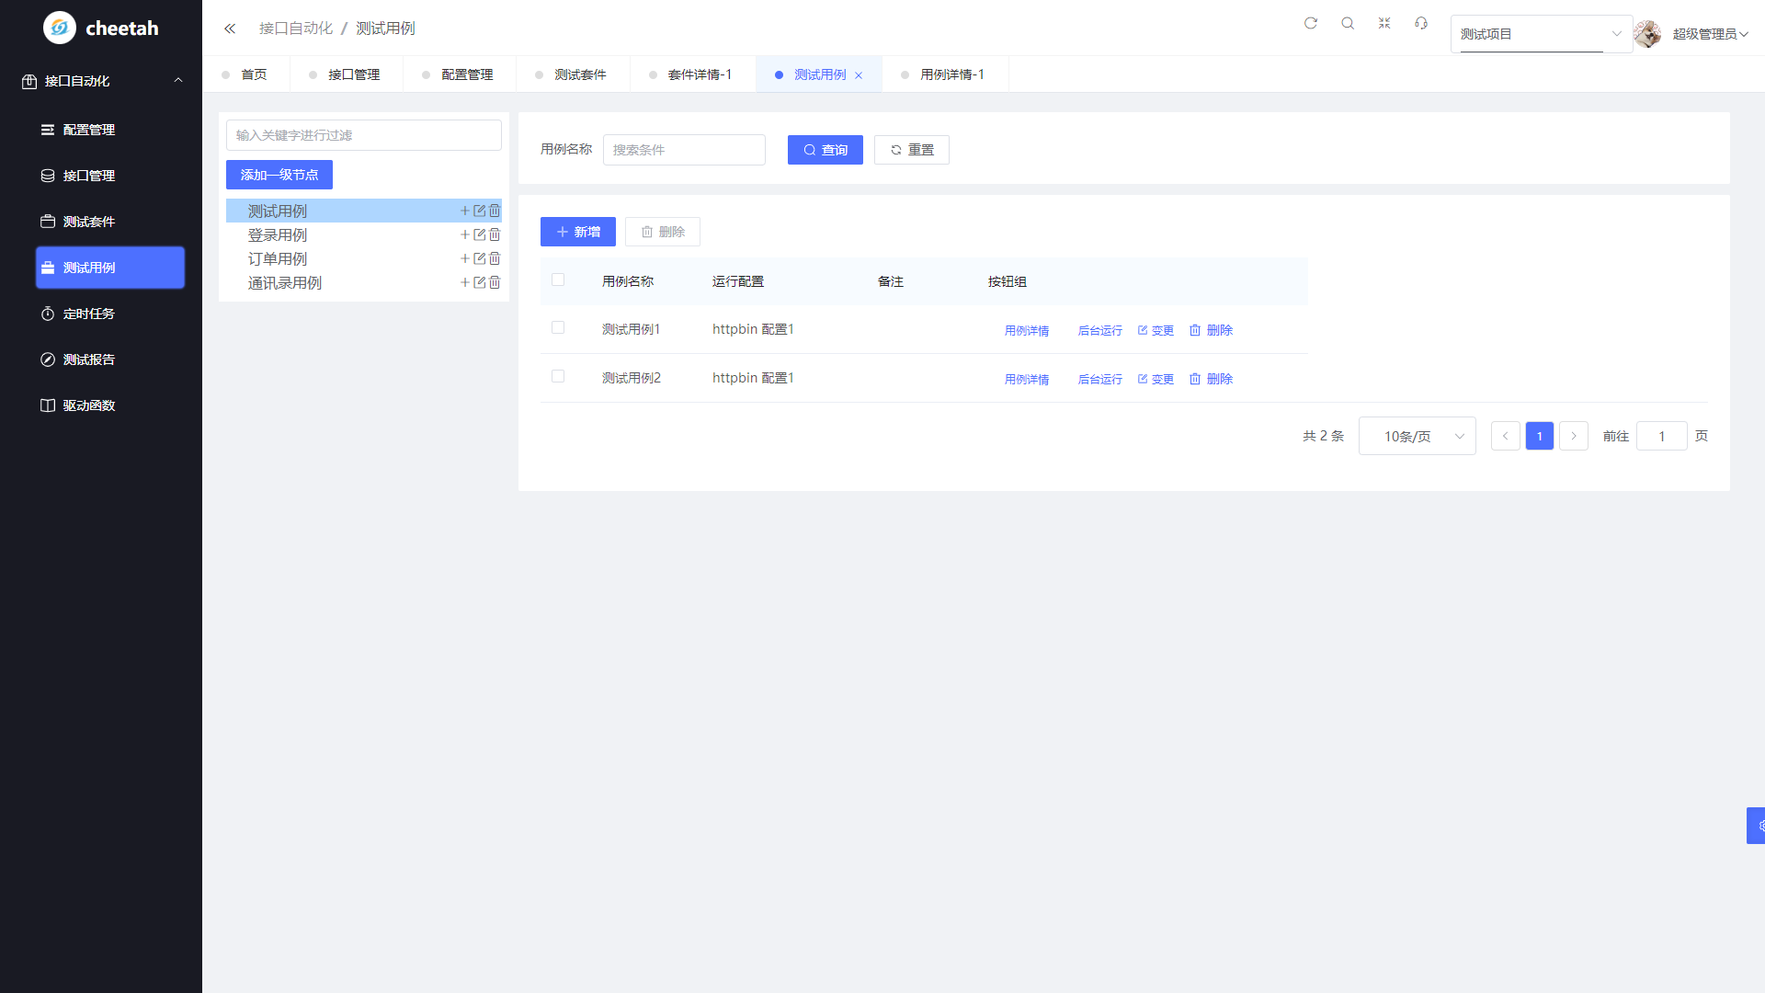
Task: Open 用例详情 link for 测试用例1
Action: tap(1026, 331)
